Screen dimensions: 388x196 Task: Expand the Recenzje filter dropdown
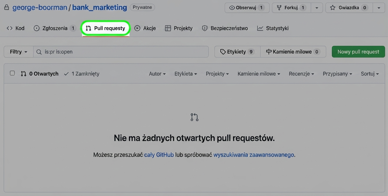302,74
